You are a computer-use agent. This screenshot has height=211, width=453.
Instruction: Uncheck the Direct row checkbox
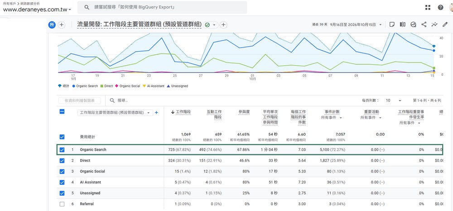pyautogui.click(x=62, y=160)
